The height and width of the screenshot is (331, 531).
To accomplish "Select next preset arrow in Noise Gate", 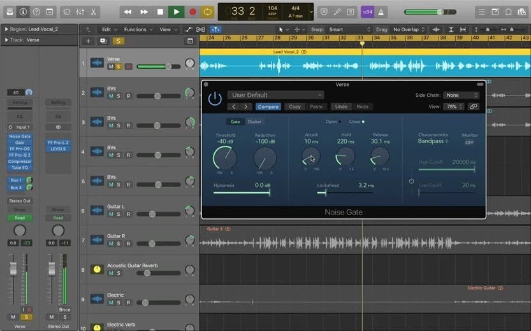I will pyautogui.click(x=246, y=106).
